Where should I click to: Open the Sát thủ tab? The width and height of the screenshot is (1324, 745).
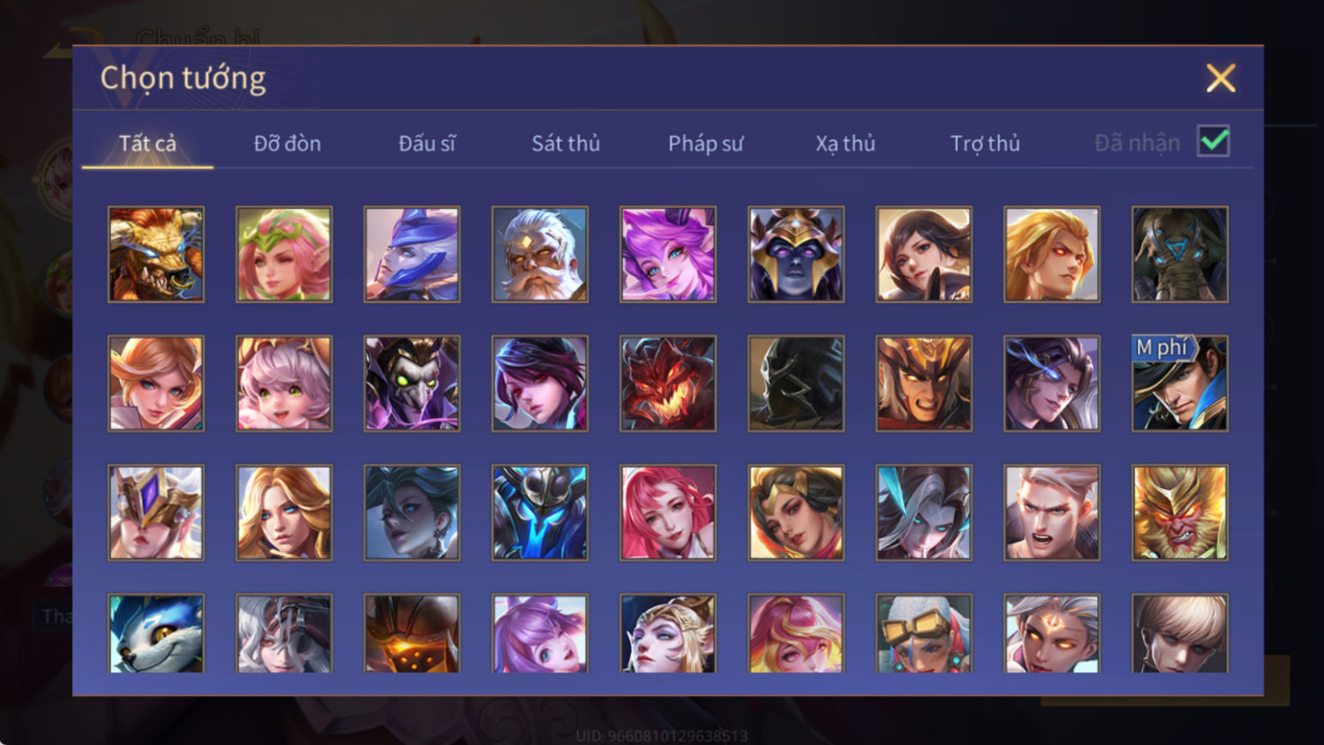click(x=565, y=143)
